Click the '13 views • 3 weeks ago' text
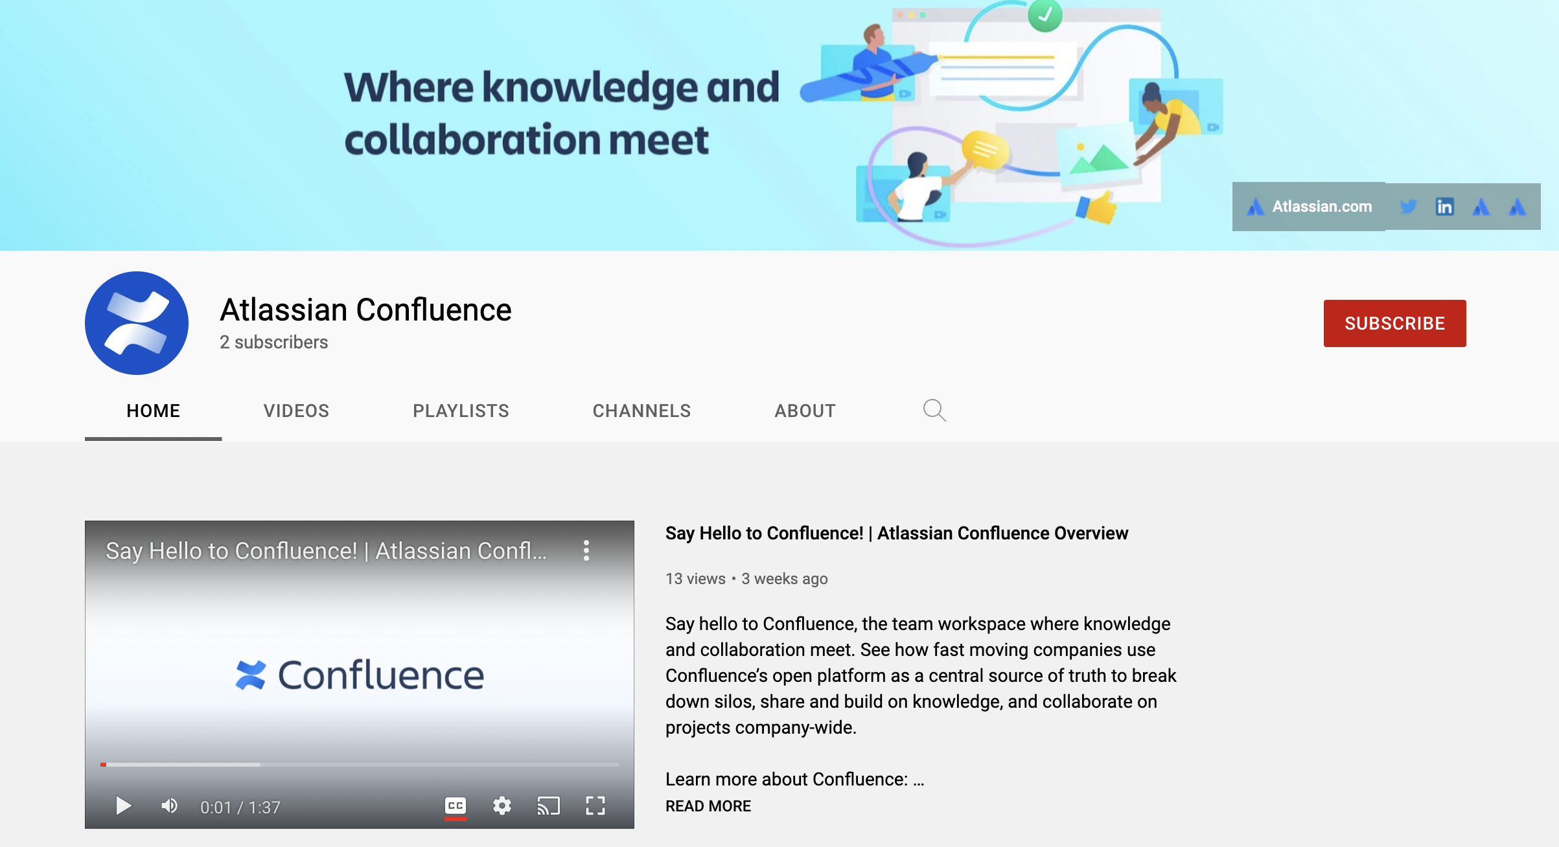This screenshot has height=847, width=1559. tap(746, 579)
